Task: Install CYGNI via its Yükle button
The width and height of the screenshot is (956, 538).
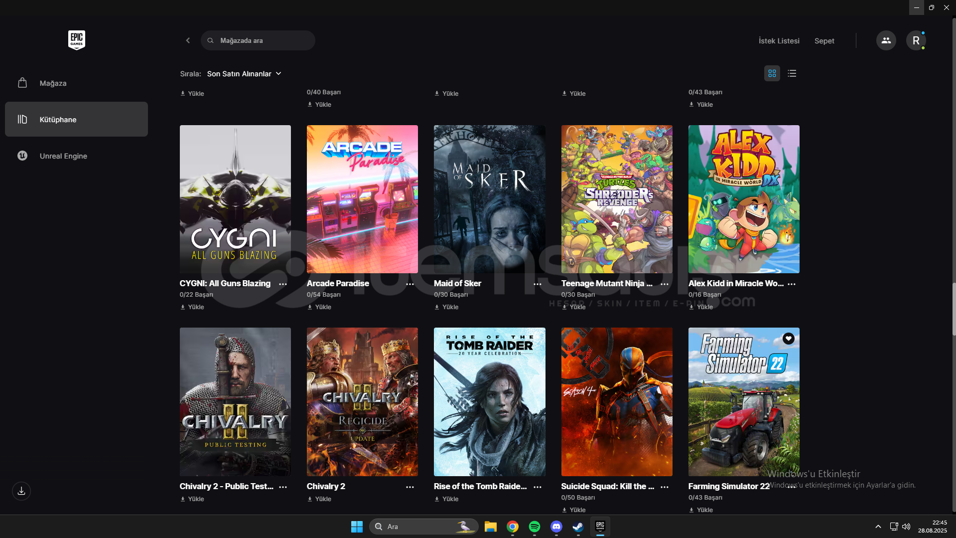Action: (192, 307)
